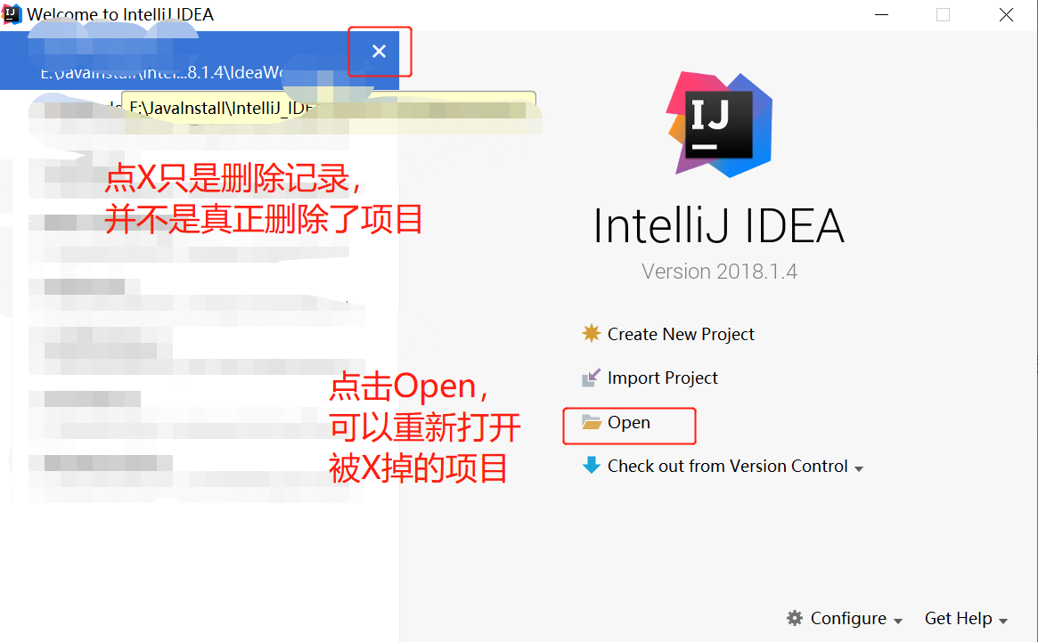Screen dimensions: 1038x642
Task: Click the Create New Project star icon
Action: tap(591, 333)
